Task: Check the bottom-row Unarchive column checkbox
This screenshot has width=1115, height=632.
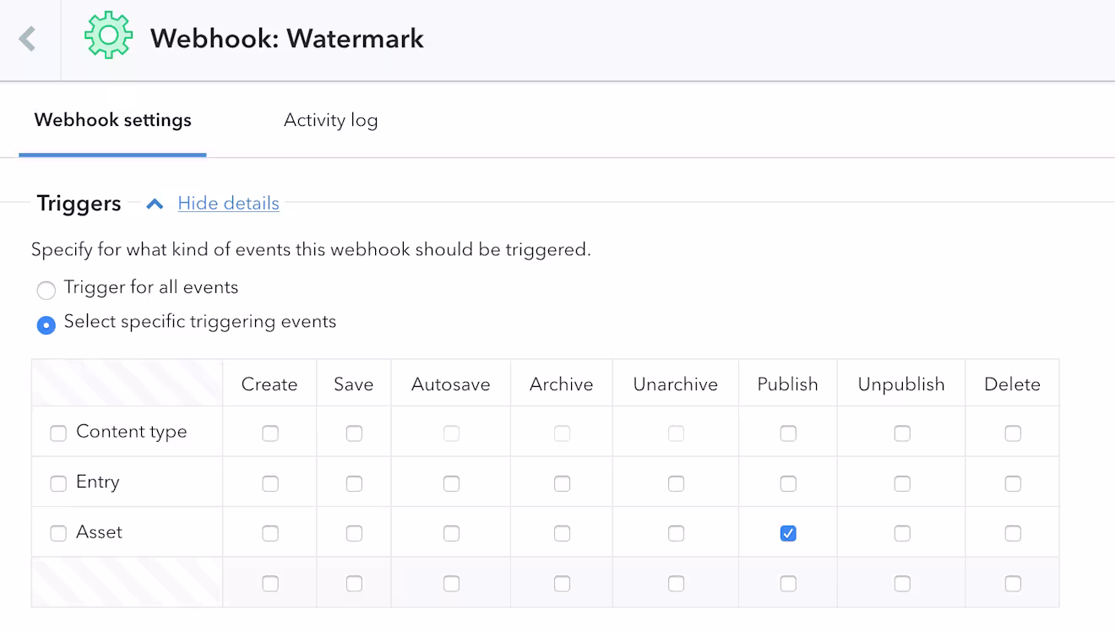Action: tap(676, 583)
